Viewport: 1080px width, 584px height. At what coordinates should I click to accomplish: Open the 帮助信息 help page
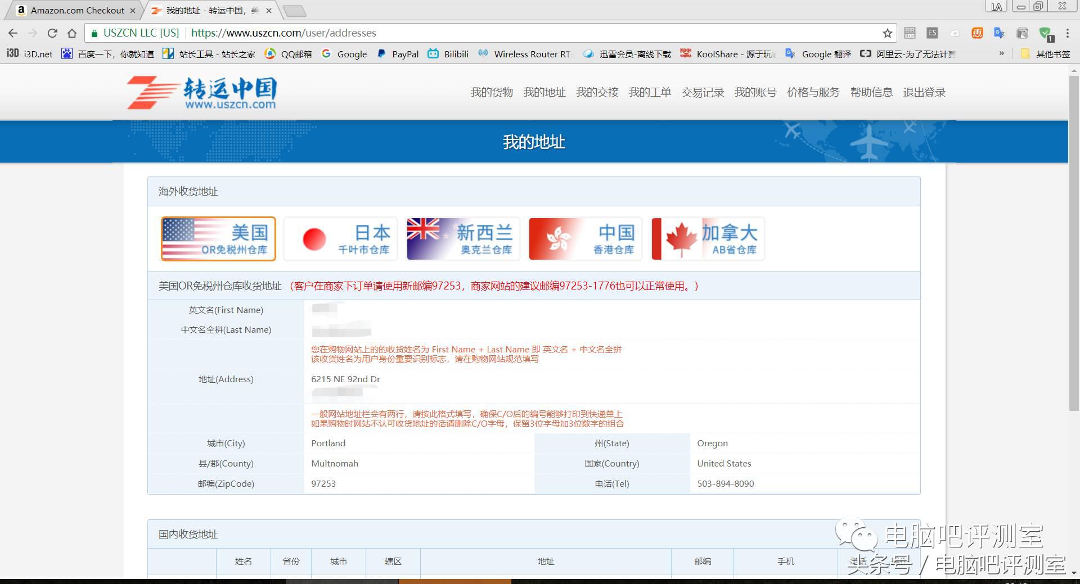871,92
